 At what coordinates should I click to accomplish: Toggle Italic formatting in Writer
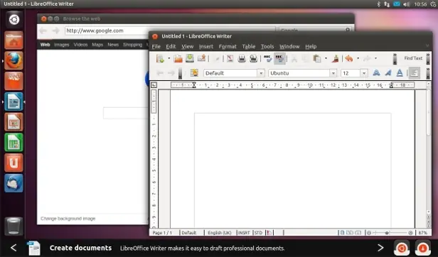pos(388,73)
